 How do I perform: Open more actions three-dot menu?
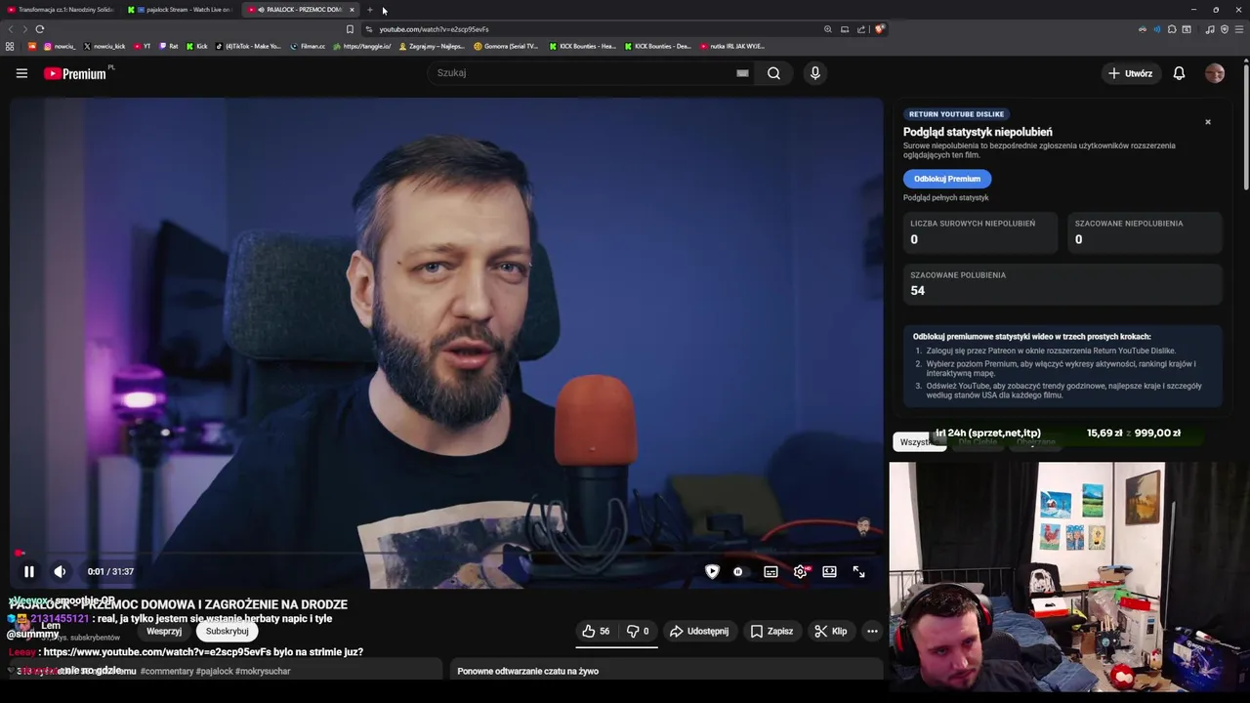(872, 632)
